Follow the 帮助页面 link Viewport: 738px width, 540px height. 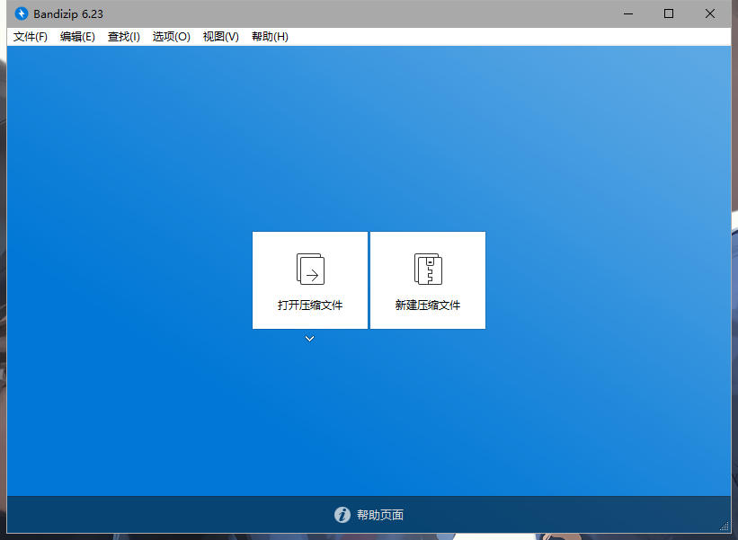(380, 515)
